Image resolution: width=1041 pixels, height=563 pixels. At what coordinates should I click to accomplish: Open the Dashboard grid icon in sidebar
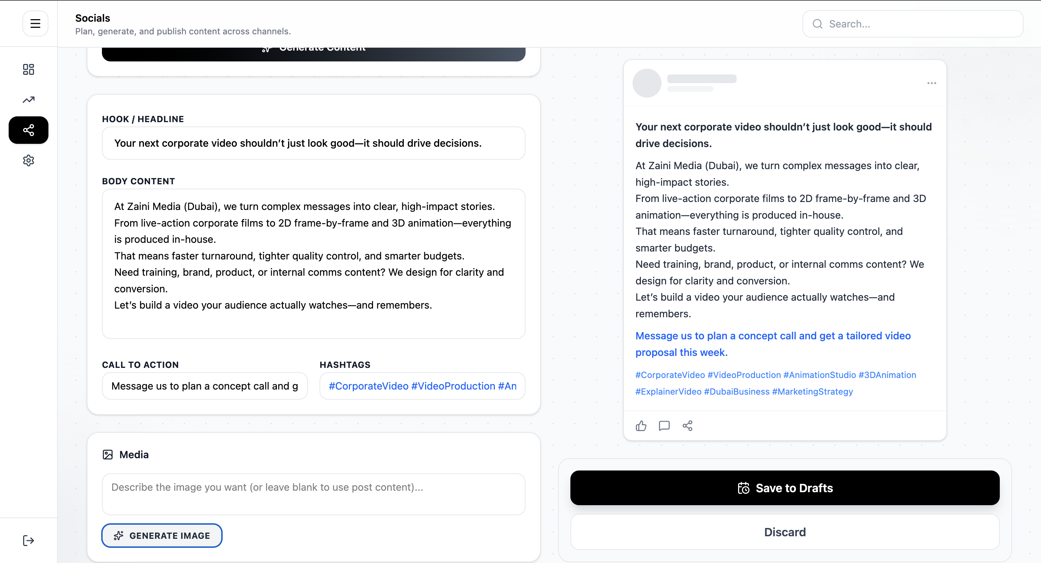[x=28, y=69]
